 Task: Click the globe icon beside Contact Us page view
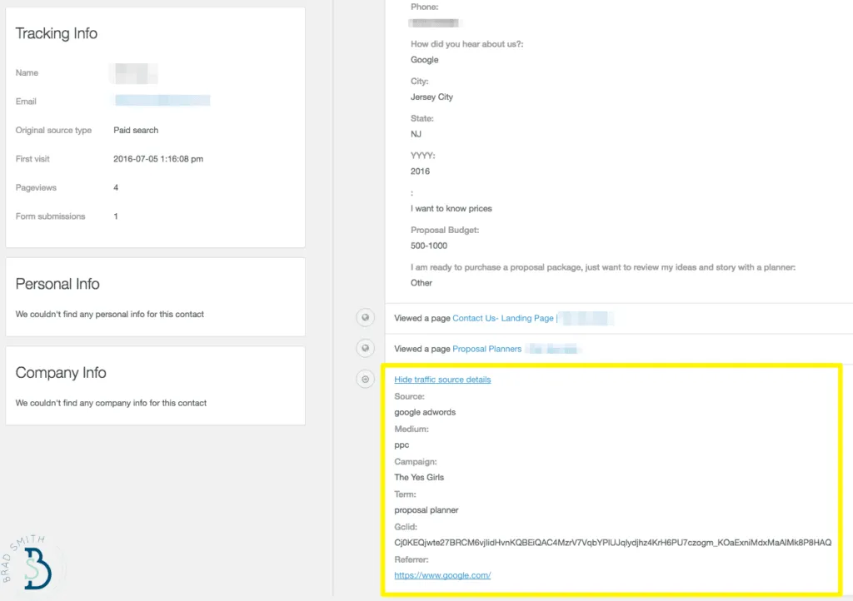coord(365,317)
